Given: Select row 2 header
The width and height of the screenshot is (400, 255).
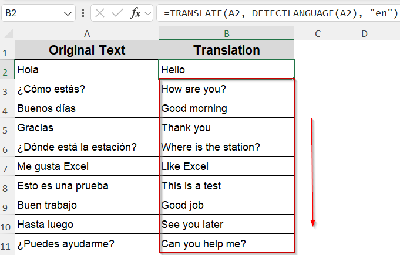Looking at the screenshot, I should [7, 69].
